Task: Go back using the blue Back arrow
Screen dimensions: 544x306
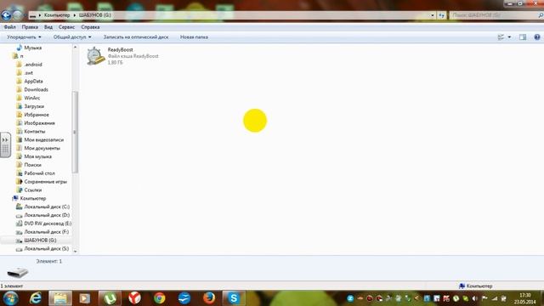Action: pyautogui.click(x=6, y=15)
